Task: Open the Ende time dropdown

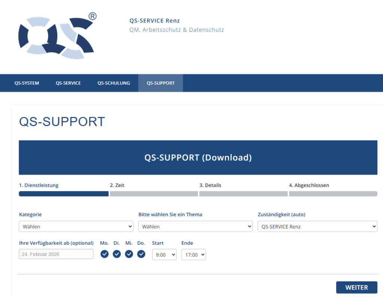Action: [x=193, y=255]
